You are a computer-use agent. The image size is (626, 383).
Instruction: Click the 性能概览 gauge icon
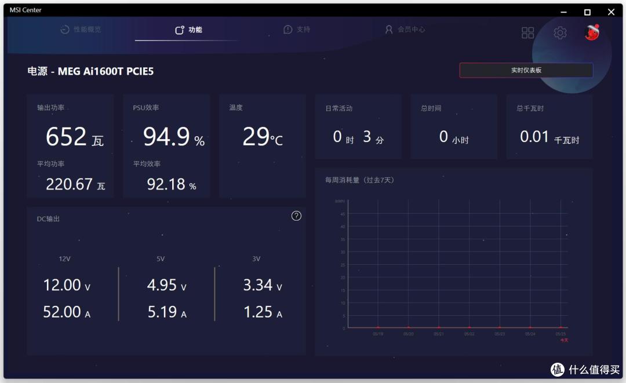[65, 30]
